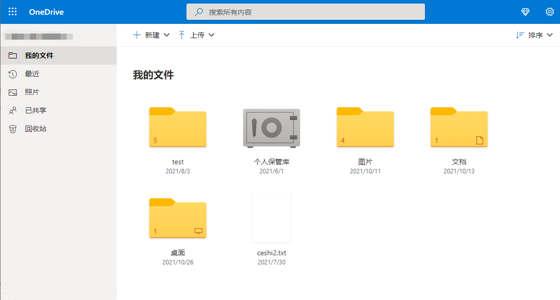Open the premium diamond icon
This screenshot has width=560, height=300.
click(x=525, y=12)
